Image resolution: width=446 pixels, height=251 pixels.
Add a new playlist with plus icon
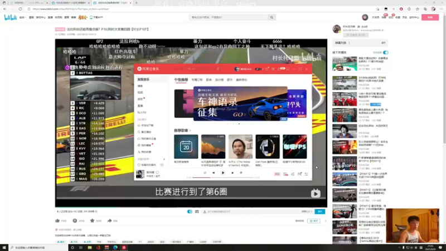tap(164, 159)
